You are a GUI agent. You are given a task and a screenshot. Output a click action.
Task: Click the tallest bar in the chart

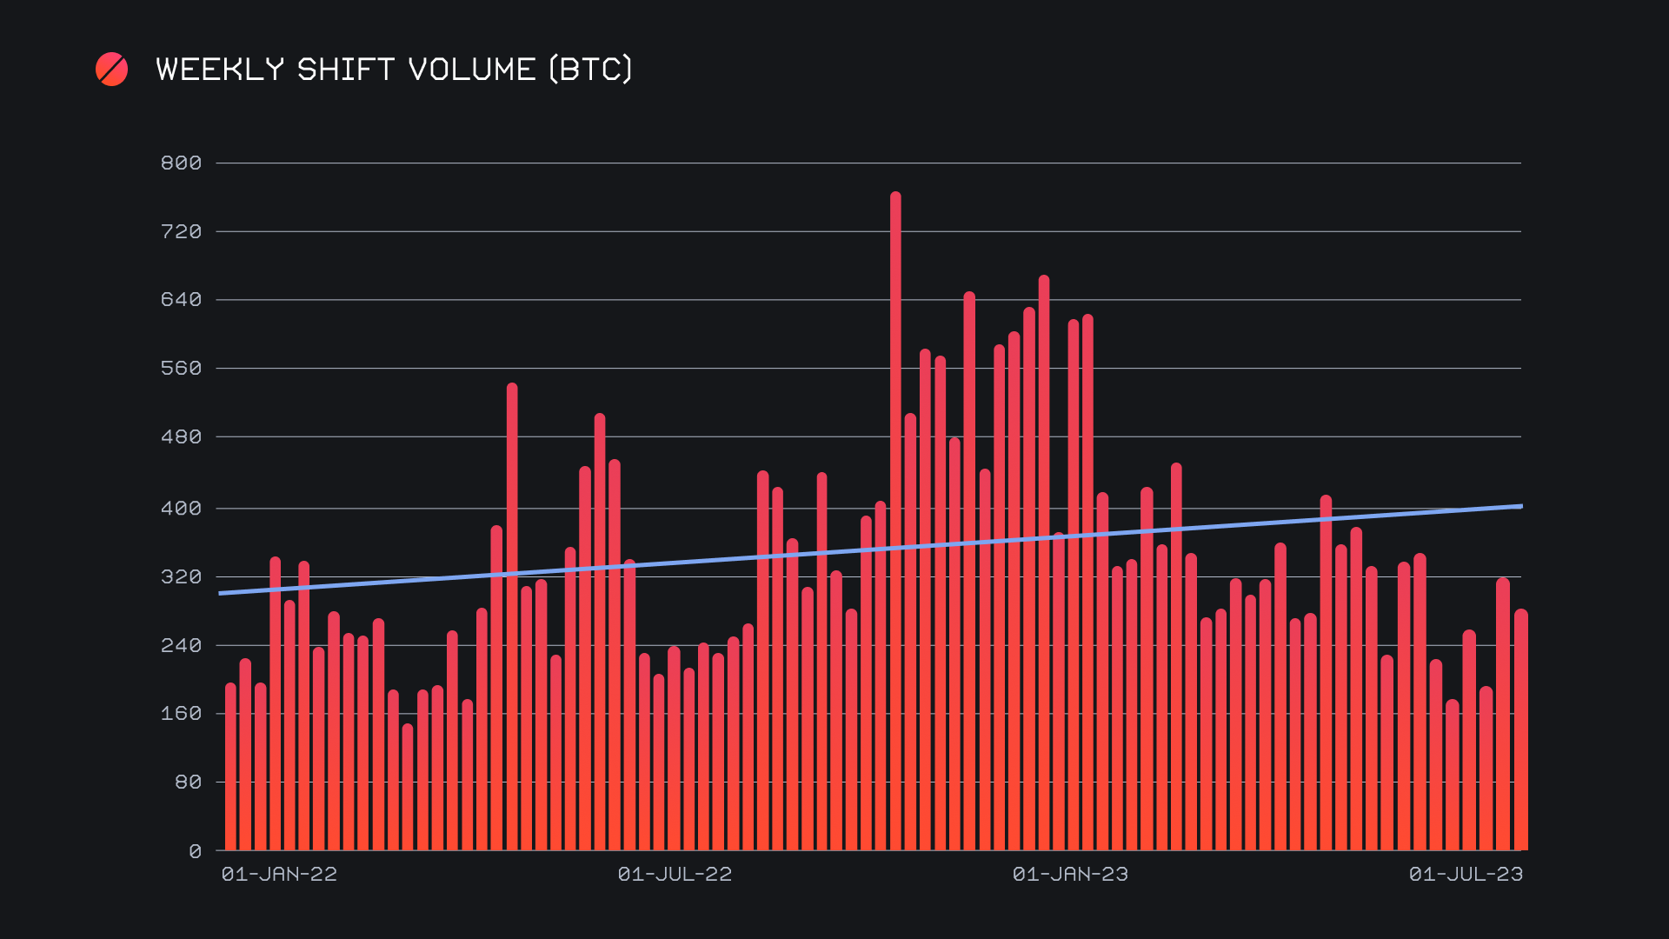895,522
